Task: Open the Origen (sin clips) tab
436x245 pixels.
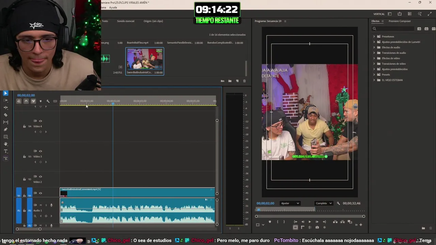Action: 153,21
